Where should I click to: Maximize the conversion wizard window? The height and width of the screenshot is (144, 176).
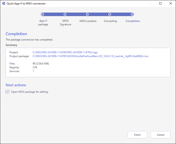coord(160,4)
